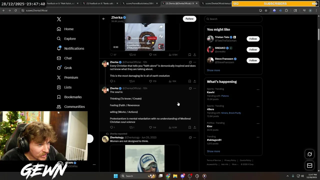320x180 pixels.
Task: Open Grok in the sidebar
Action: 64,68
